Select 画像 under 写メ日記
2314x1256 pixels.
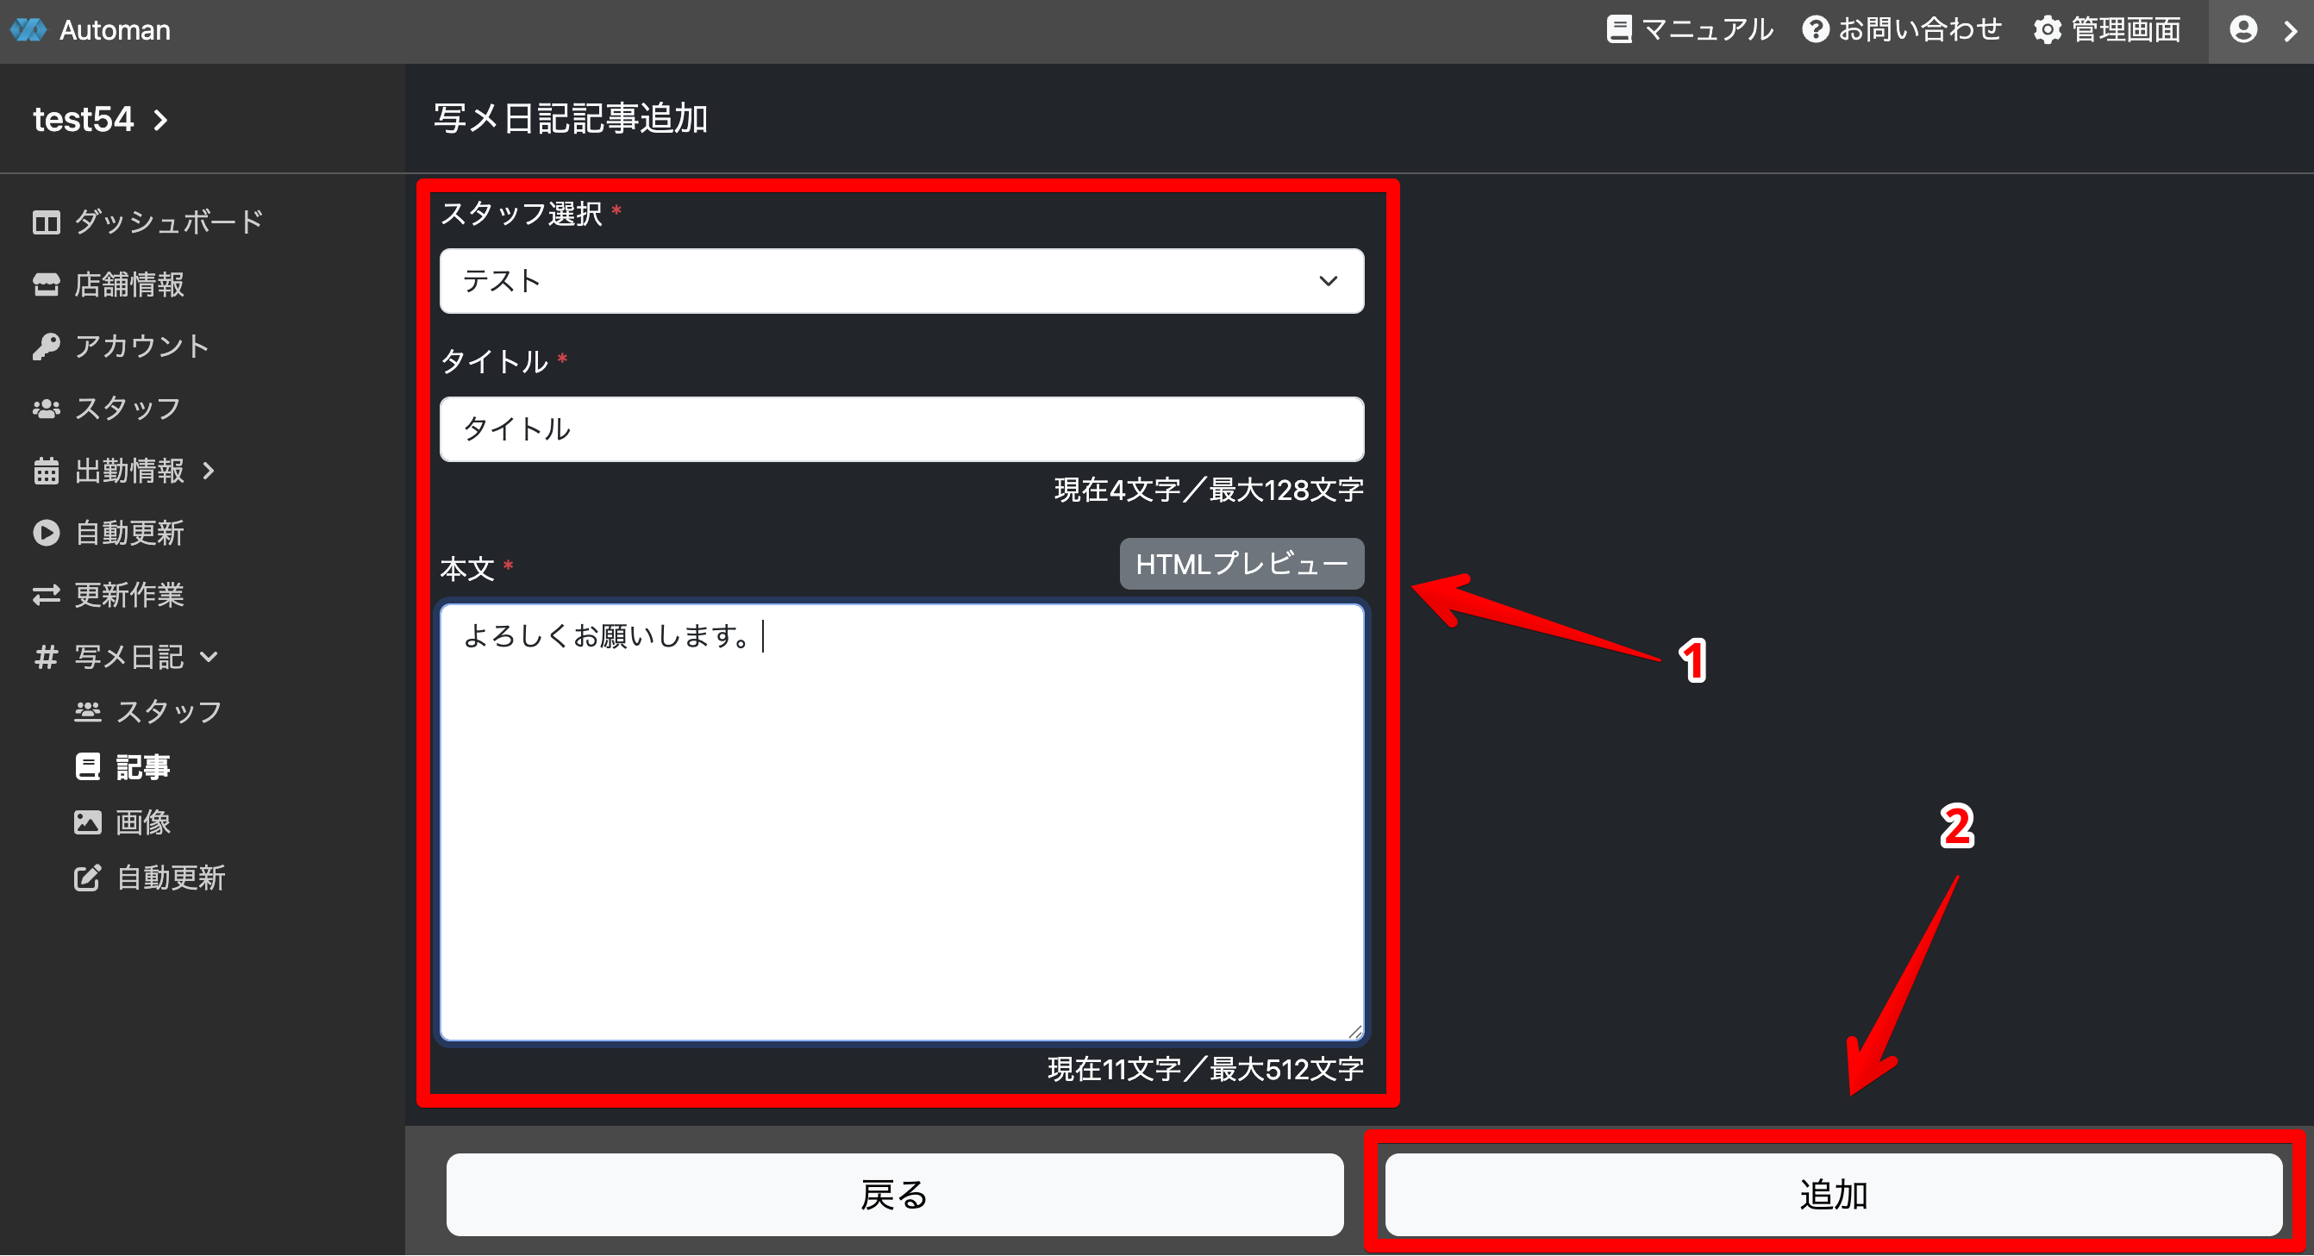tap(142, 822)
